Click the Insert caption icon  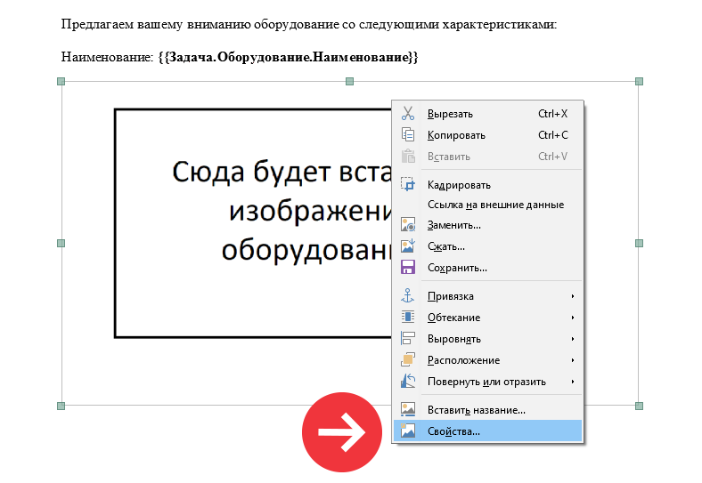click(408, 409)
